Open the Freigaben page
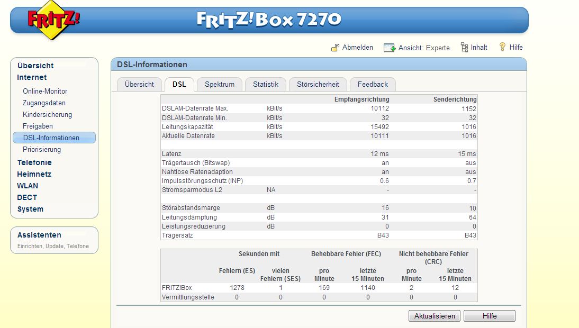Viewport: 579px width, 328px height. point(38,126)
